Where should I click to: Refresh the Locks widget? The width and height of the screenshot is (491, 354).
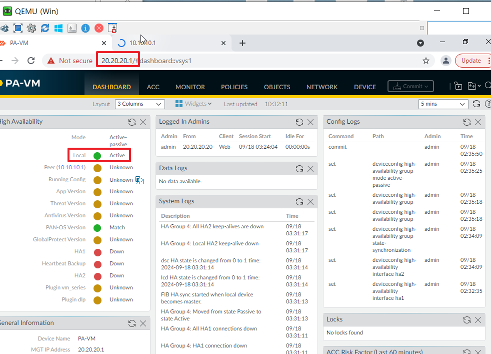pos(467,319)
